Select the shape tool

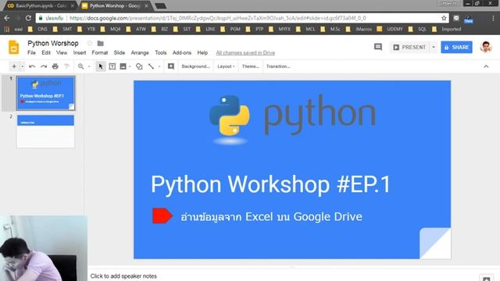139,66
